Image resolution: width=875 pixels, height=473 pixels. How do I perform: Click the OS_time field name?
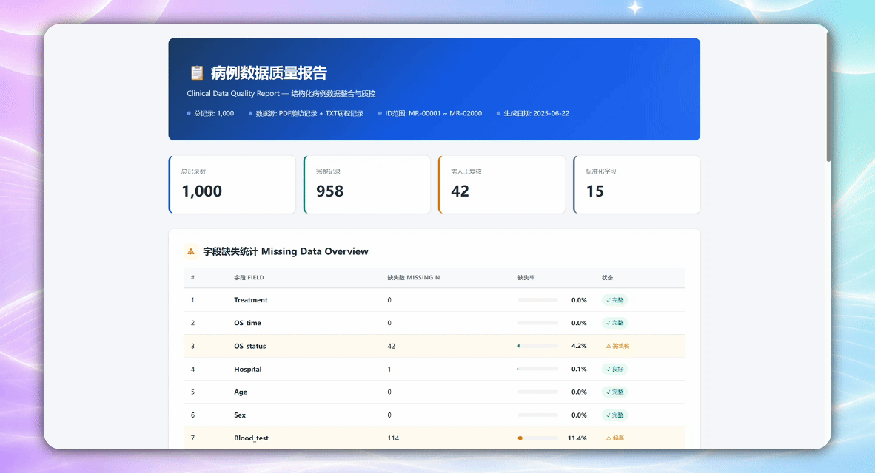(x=247, y=323)
